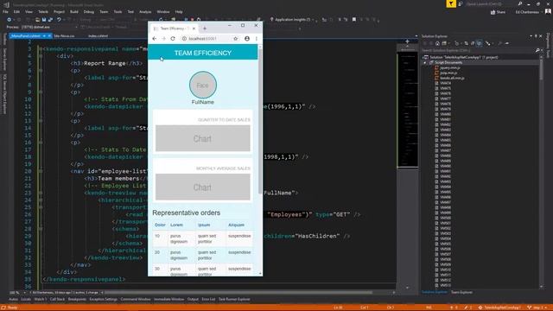Screen dimensions: 553x311
Task: Click the Solution Explorer search magnifier icon
Action: click(x=537, y=50)
